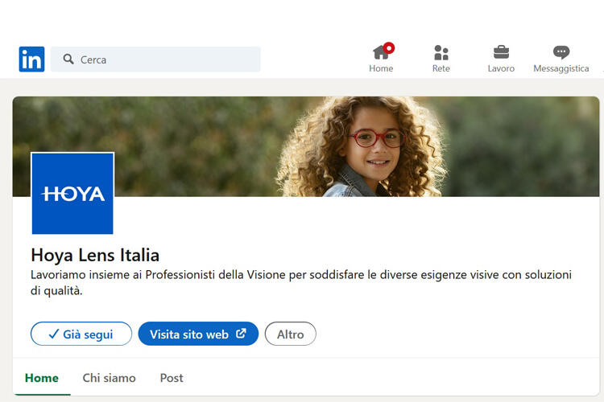Switch to Chi siamo tab
Image resolution: width=604 pixels, height=402 pixels.
[109, 378]
